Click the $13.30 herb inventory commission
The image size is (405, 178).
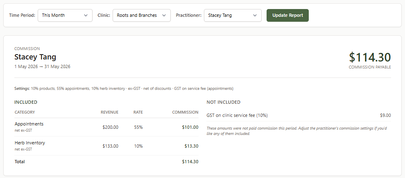pyautogui.click(x=191, y=146)
